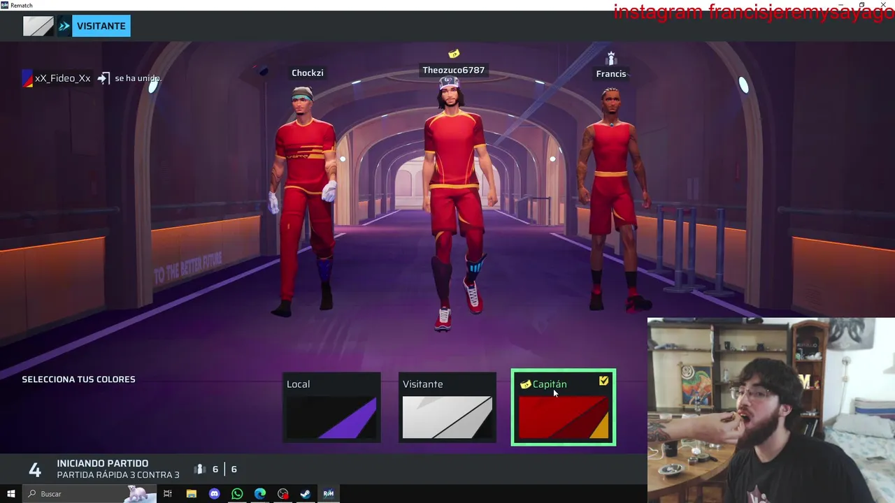
Task: Click the join arrow icon next to xX_Fideo_Xx
Action: point(103,78)
